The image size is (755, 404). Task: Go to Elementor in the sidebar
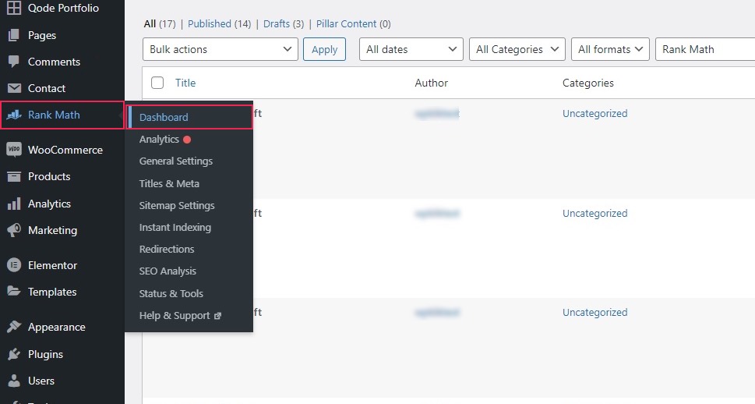pyautogui.click(x=52, y=265)
